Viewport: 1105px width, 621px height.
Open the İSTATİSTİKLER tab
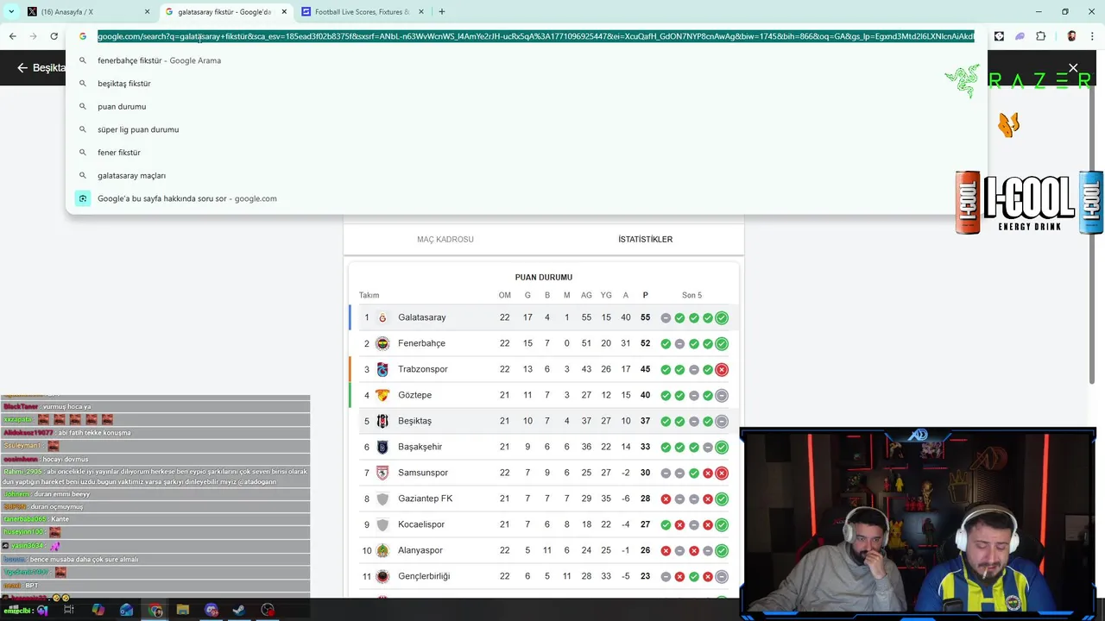(645, 239)
